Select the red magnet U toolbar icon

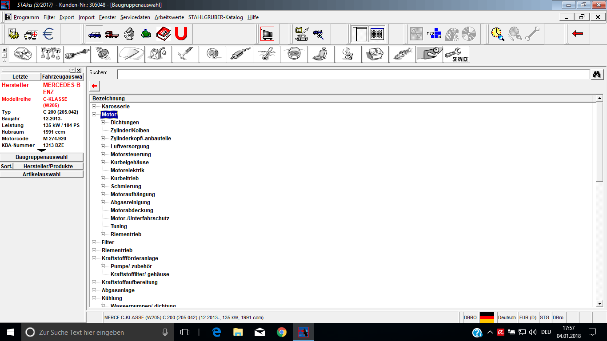click(x=180, y=34)
